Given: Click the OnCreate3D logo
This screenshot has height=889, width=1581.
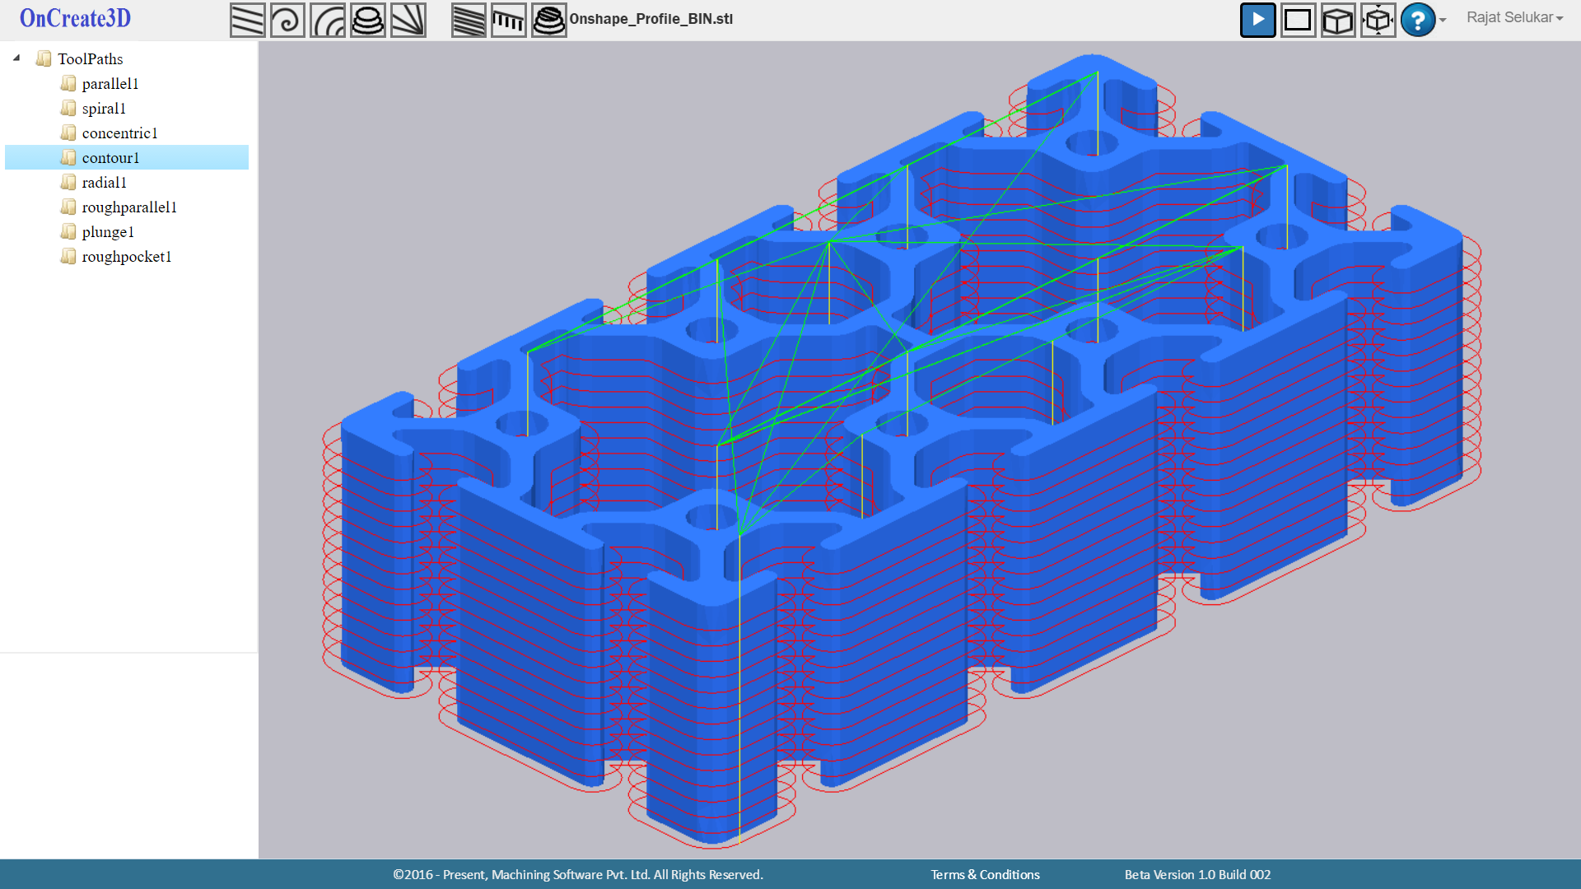Looking at the screenshot, I should tap(75, 18).
